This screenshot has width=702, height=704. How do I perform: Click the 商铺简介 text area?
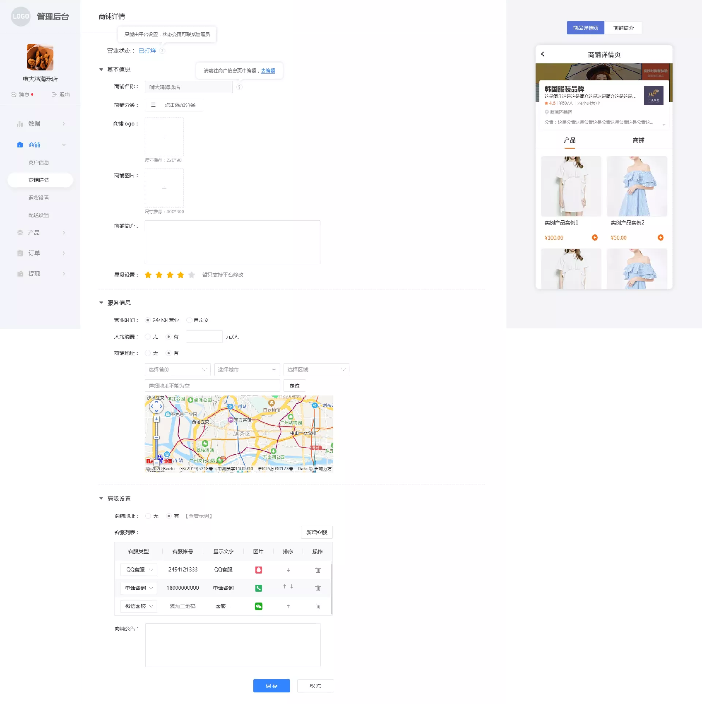tap(233, 242)
